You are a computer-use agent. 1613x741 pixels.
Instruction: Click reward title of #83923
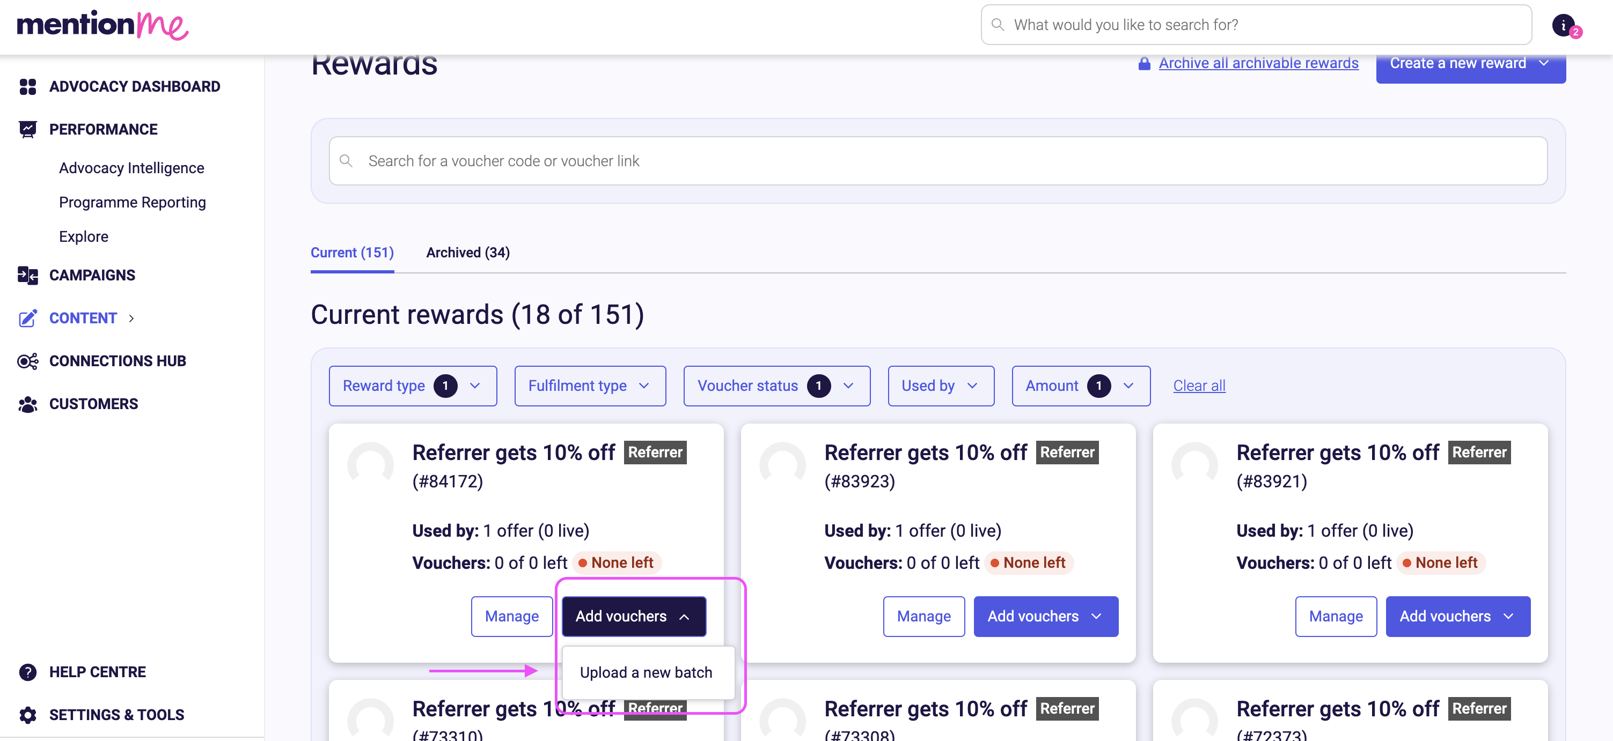tap(926, 453)
